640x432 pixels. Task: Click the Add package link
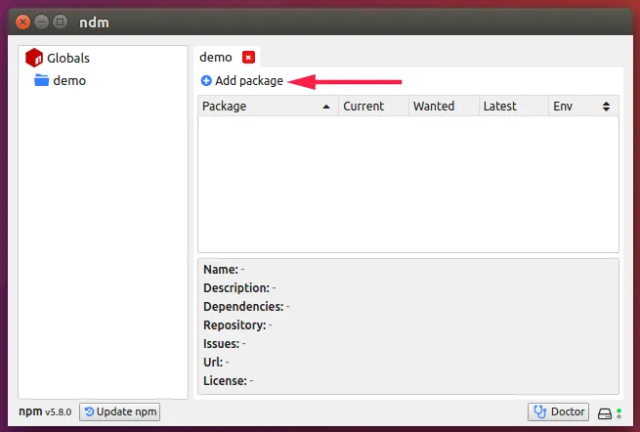click(248, 81)
